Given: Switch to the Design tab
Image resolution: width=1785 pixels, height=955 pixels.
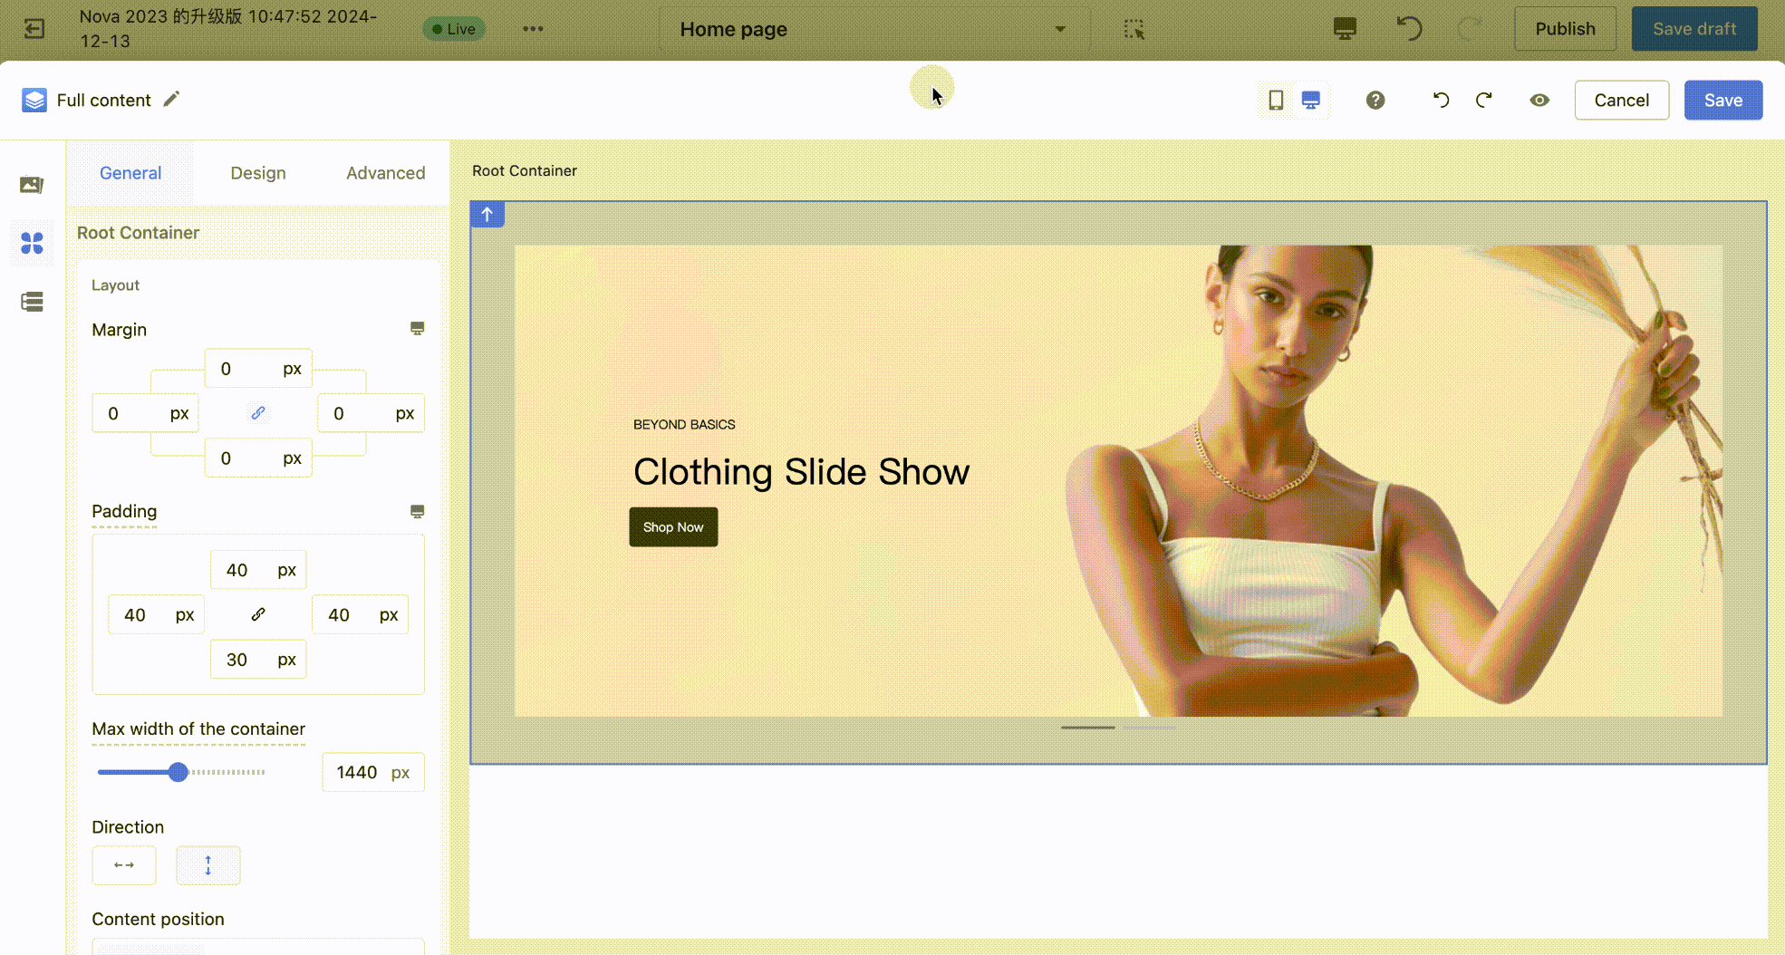Looking at the screenshot, I should tap(257, 173).
